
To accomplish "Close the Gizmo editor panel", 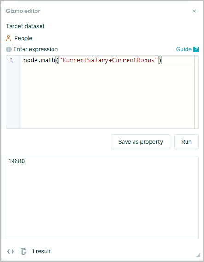I will point(194,11).
